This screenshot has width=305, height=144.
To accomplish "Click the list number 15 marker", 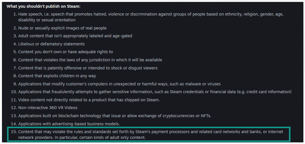I will coord(14,132).
